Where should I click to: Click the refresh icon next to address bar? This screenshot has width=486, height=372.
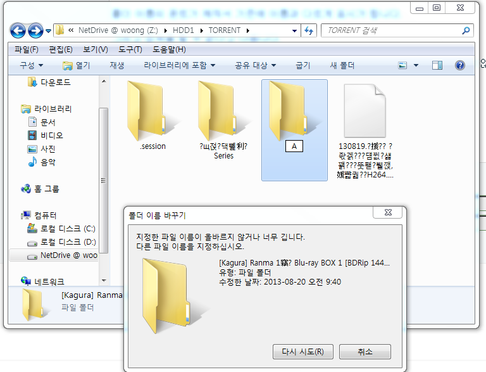click(x=309, y=30)
